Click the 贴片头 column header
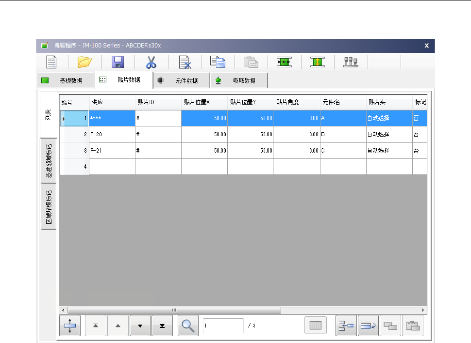This screenshot has height=343, width=471. 389,102
